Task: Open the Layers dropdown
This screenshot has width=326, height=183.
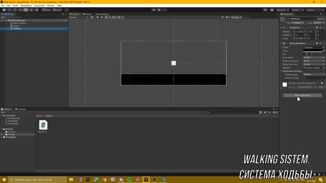Action: tap(297, 10)
